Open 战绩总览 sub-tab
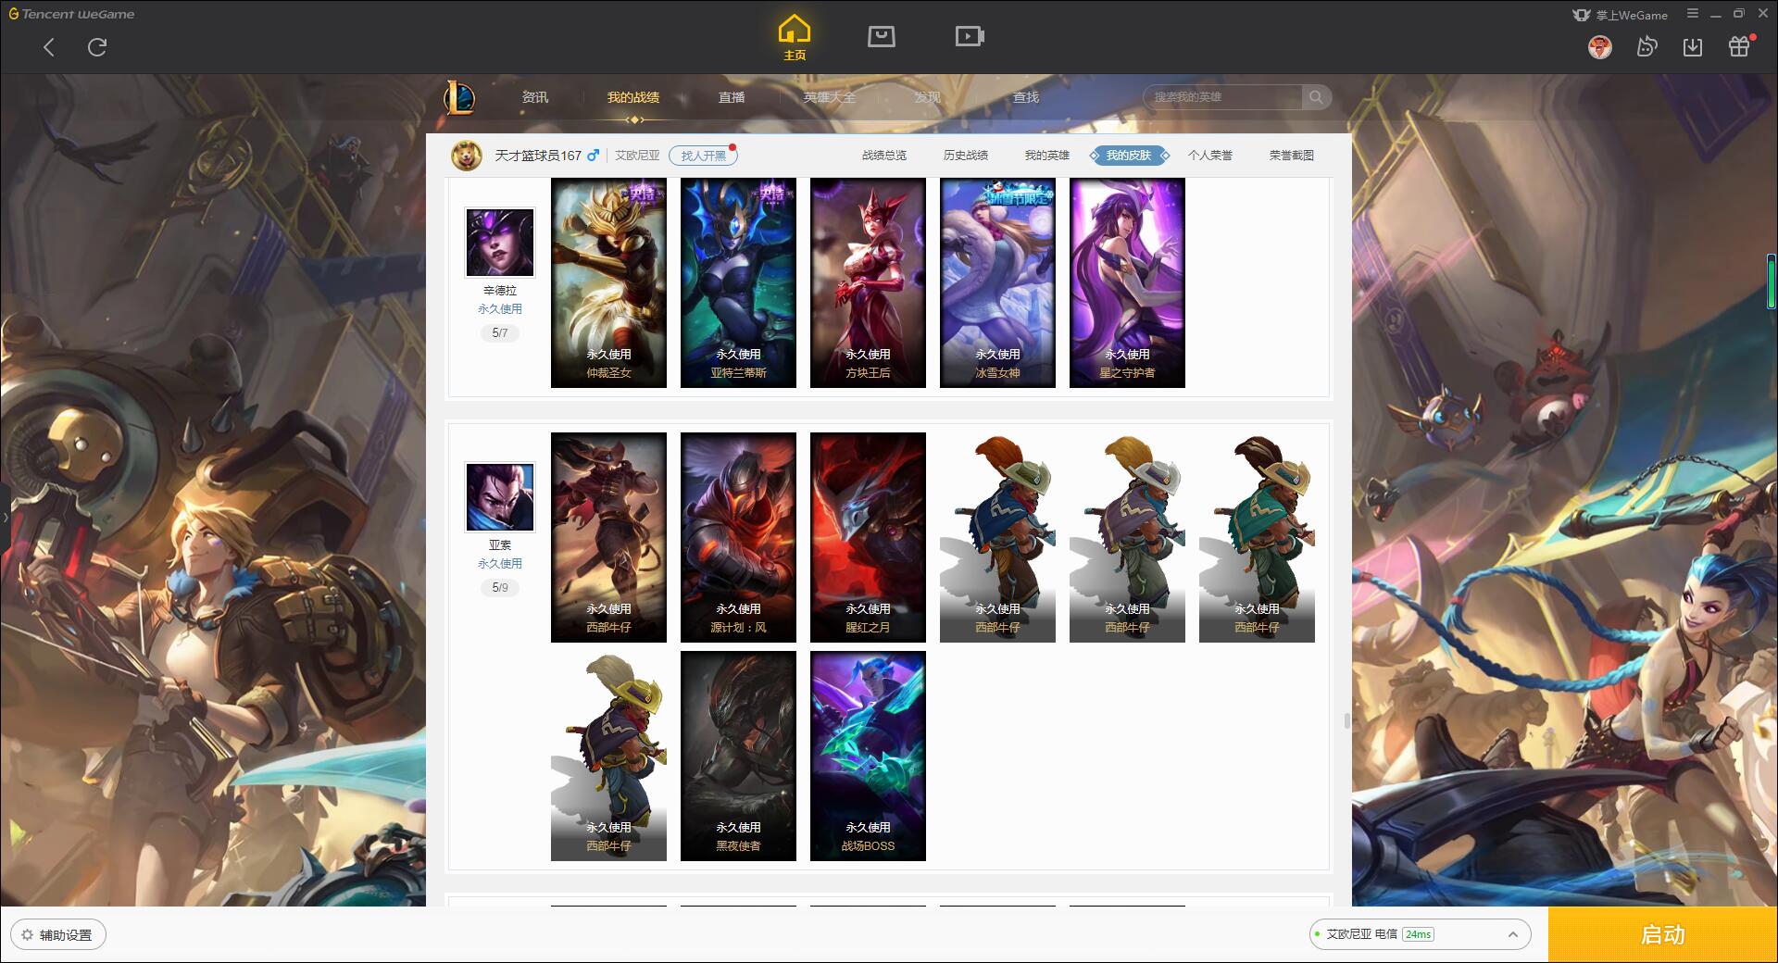Viewport: 1778px width, 963px height. 884,156
